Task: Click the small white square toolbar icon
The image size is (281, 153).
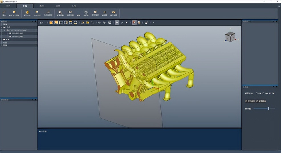Action: pyautogui.click(x=127, y=23)
